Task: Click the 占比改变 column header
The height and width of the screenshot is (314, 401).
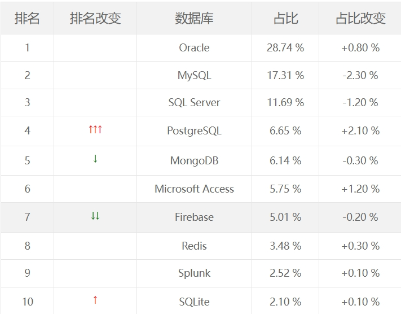Action: (x=360, y=18)
